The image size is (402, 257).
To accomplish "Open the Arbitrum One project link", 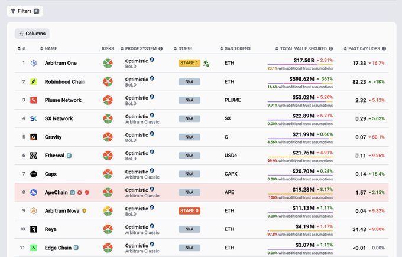I will (60, 63).
